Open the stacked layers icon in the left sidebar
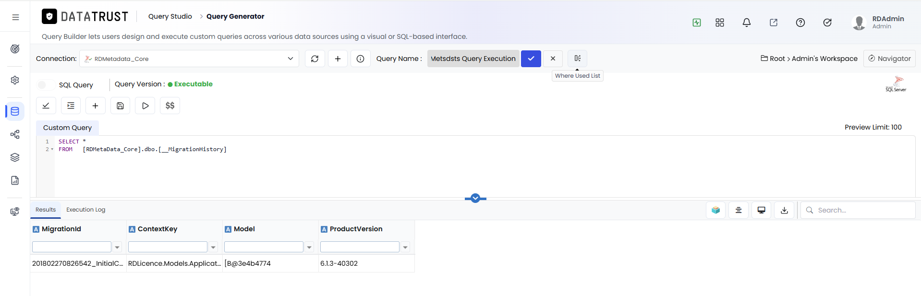The image size is (921, 296). pos(15,157)
